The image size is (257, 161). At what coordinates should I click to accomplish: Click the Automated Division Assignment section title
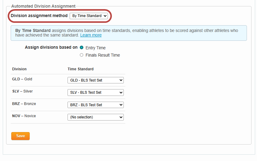pyautogui.click(x=43, y=6)
